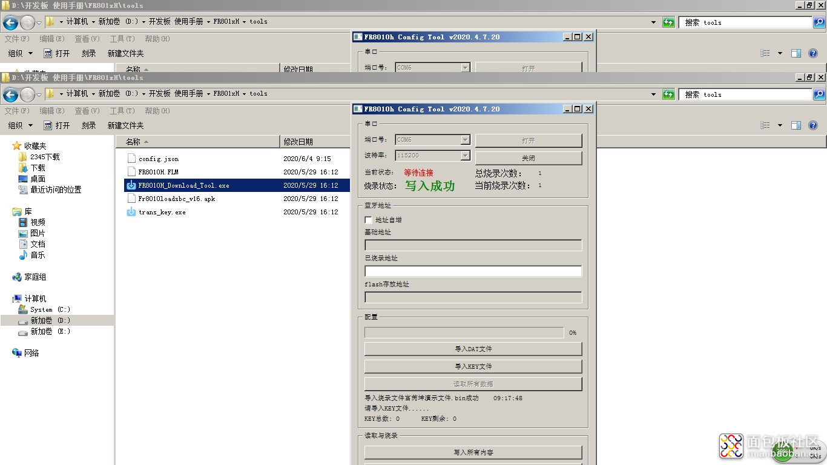Click the search magnifier in back Explorer window

819,22
